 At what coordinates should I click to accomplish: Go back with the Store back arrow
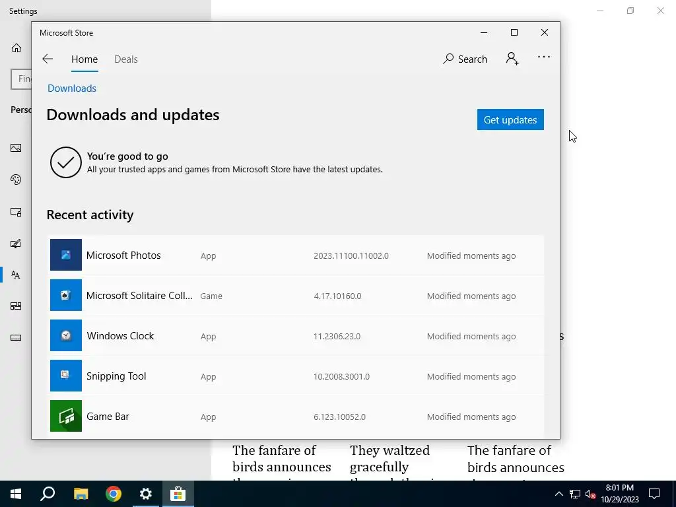click(x=48, y=59)
